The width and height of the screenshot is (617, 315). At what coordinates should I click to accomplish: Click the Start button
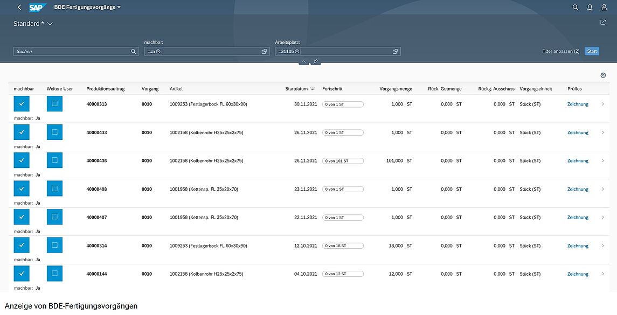pos(592,51)
